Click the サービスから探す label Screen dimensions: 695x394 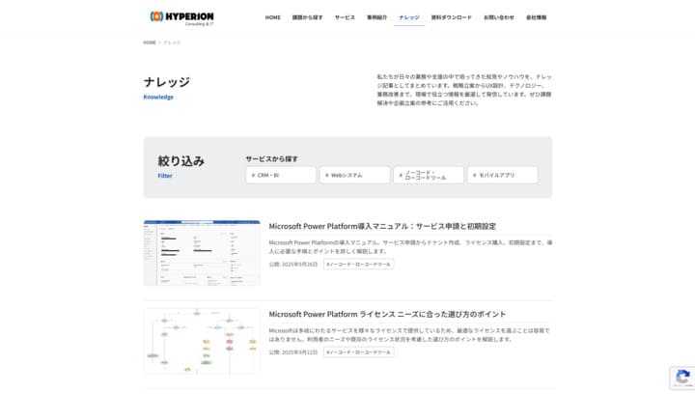[x=271, y=158]
